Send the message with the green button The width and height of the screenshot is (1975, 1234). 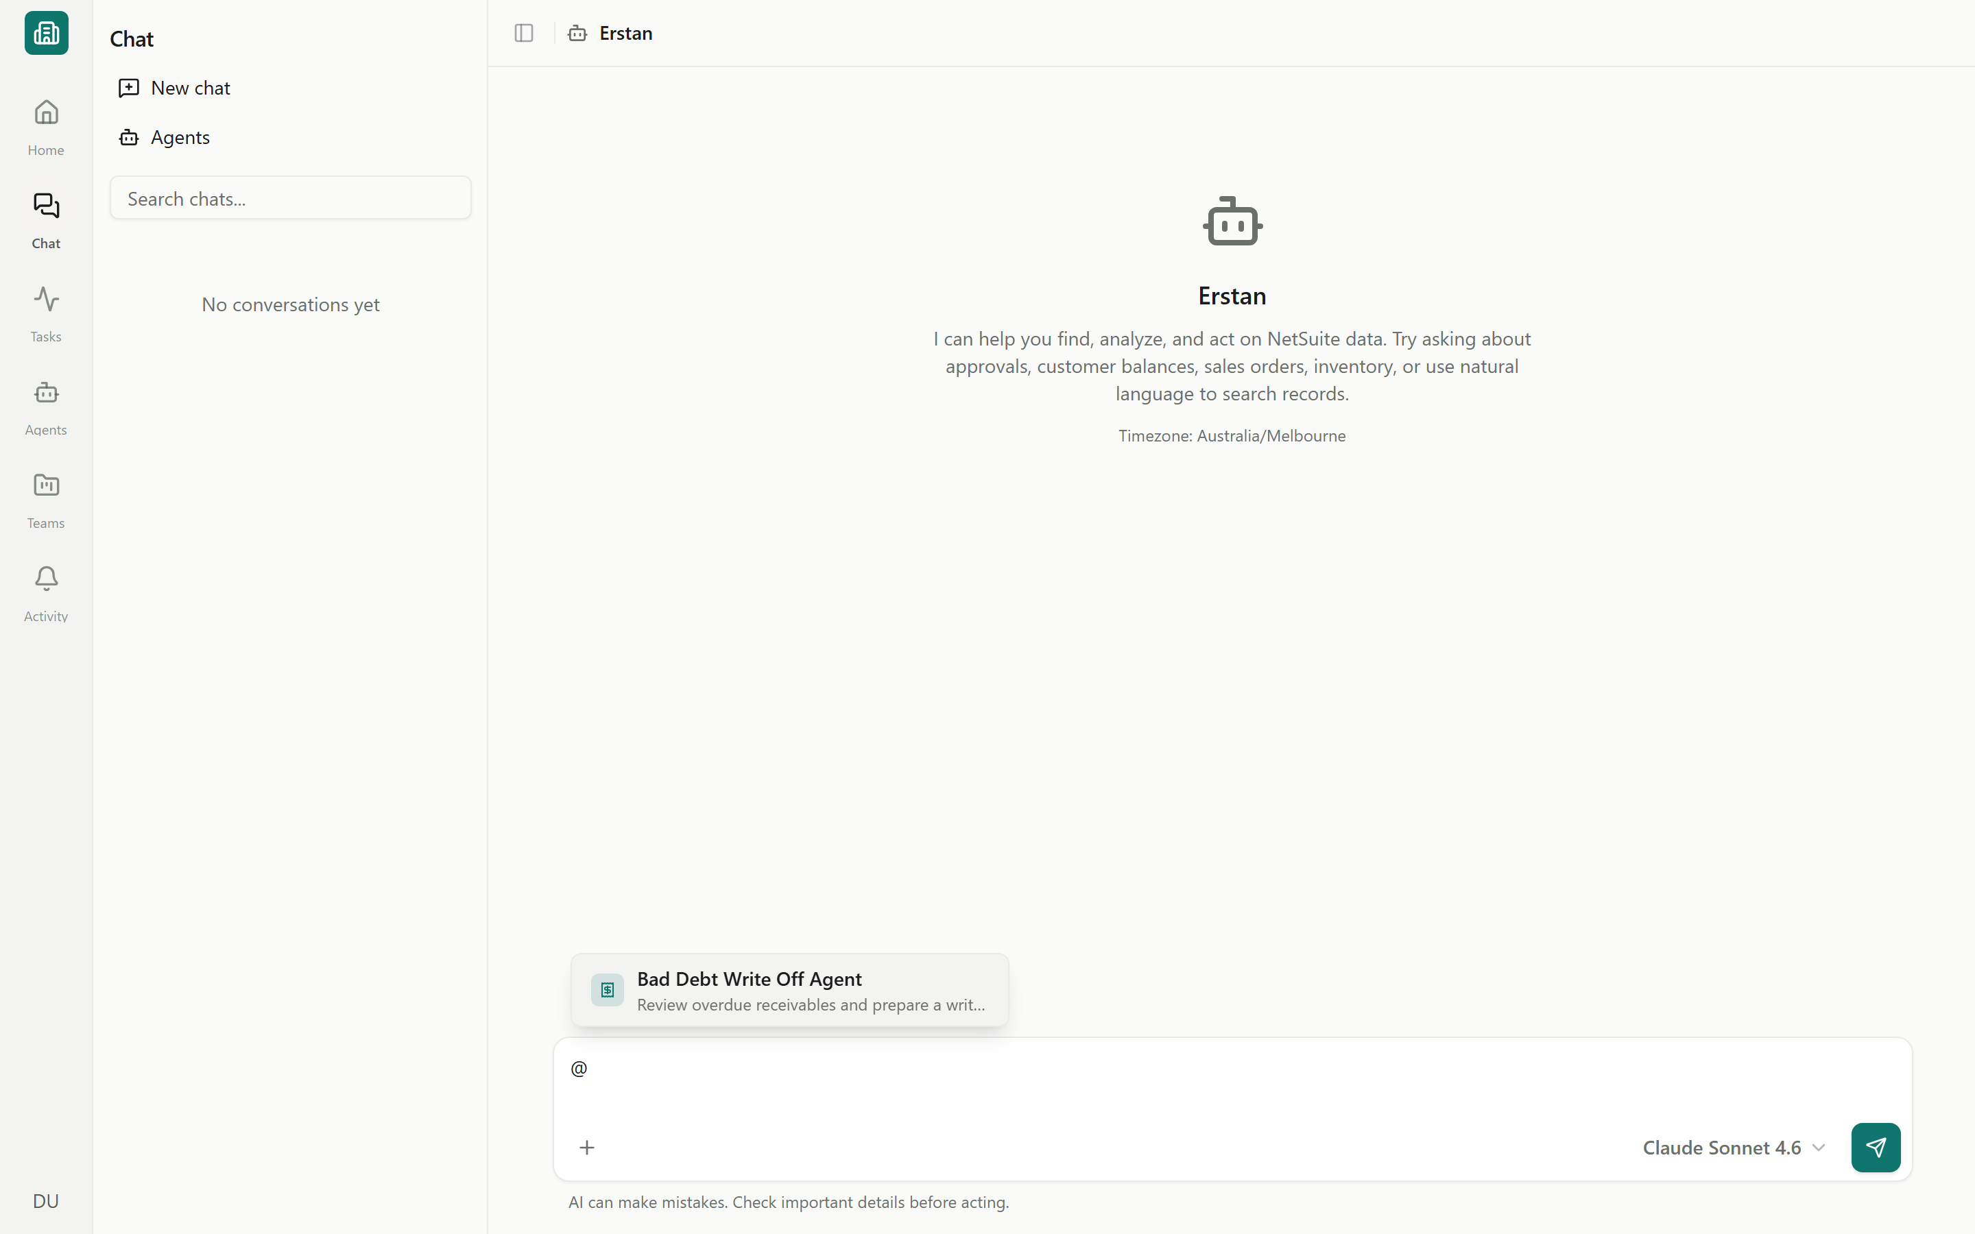click(x=1876, y=1148)
